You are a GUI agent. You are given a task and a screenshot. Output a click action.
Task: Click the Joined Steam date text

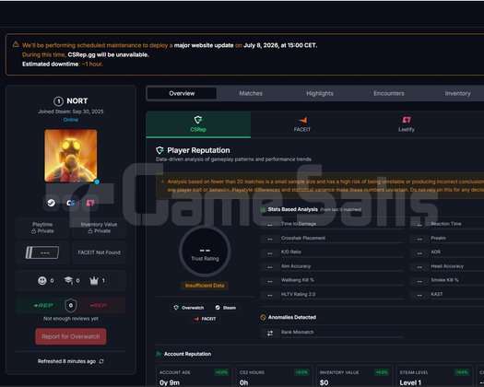[71, 111]
